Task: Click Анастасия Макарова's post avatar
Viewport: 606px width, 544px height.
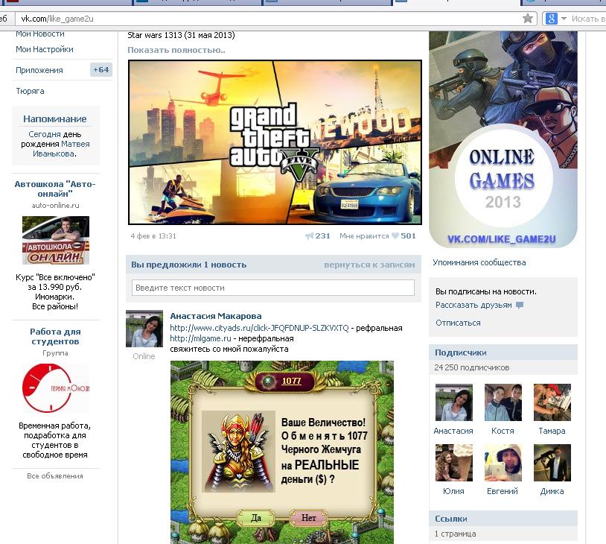Action: point(144,329)
